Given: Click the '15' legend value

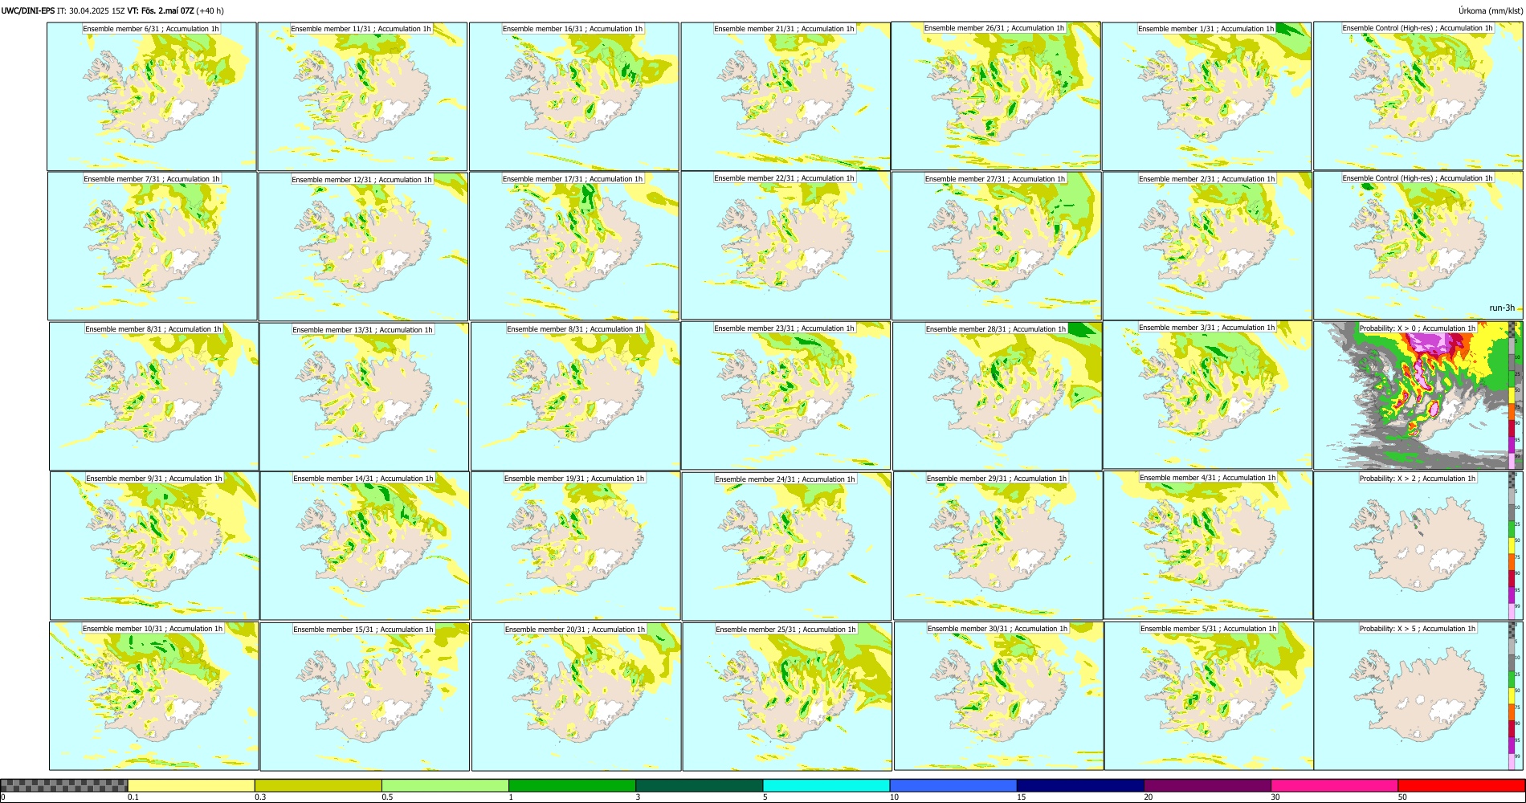Looking at the screenshot, I should tap(1021, 797).
